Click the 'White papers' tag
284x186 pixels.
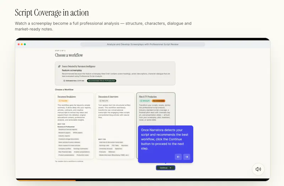click(78, 133)
